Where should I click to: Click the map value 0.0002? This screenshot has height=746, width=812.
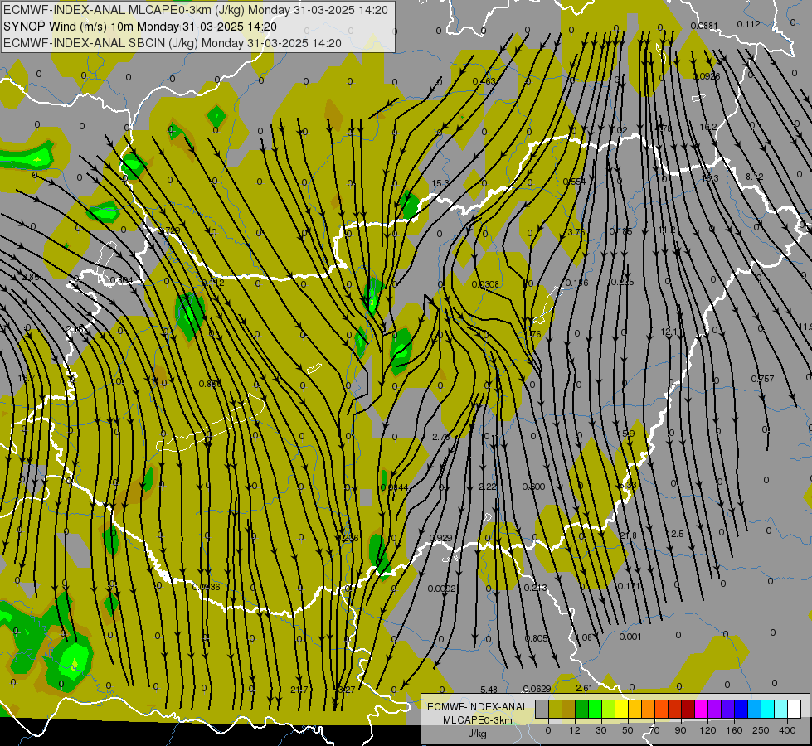(x=442, y=589)
